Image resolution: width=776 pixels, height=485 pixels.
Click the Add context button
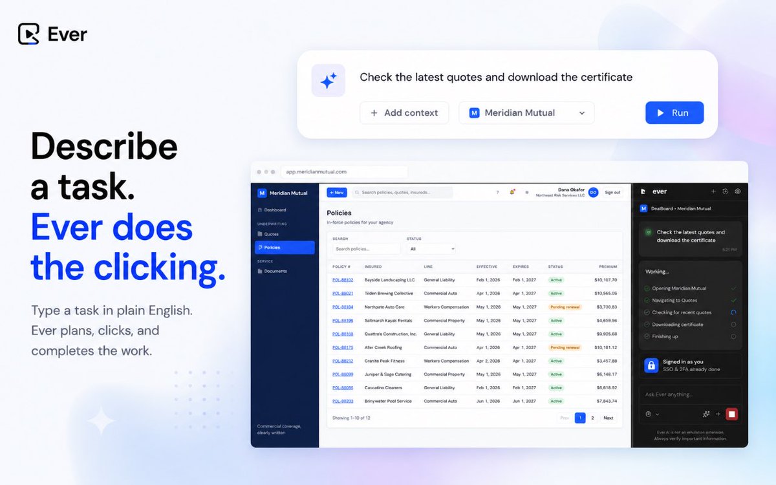pos(404,113)
